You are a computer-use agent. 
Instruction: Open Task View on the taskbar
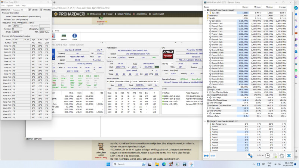tap(150, 164)
